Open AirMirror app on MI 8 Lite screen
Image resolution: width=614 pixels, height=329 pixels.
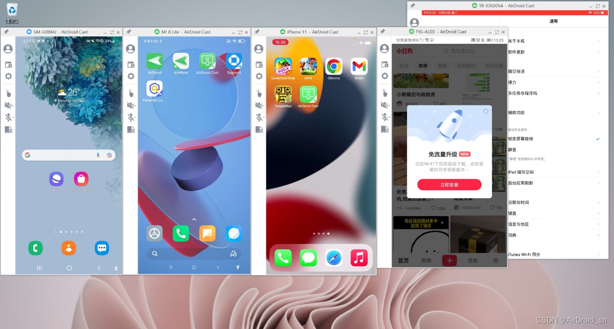tap(181, 61)
